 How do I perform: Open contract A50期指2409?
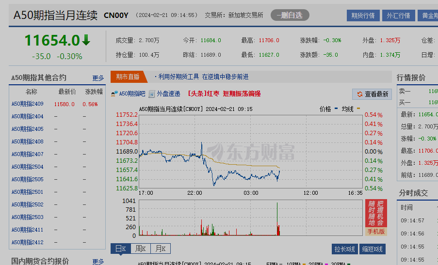[27, 104]
